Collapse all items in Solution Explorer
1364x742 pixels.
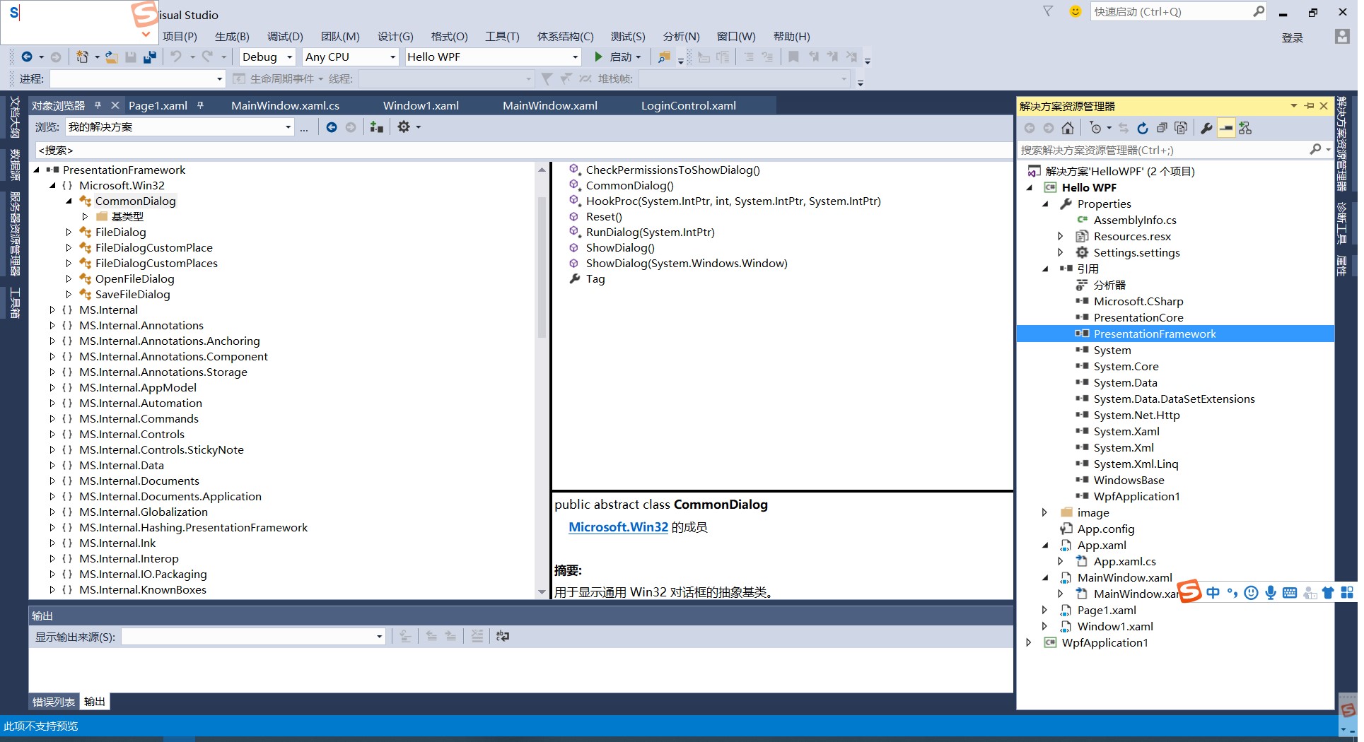tap(1162, 128)
